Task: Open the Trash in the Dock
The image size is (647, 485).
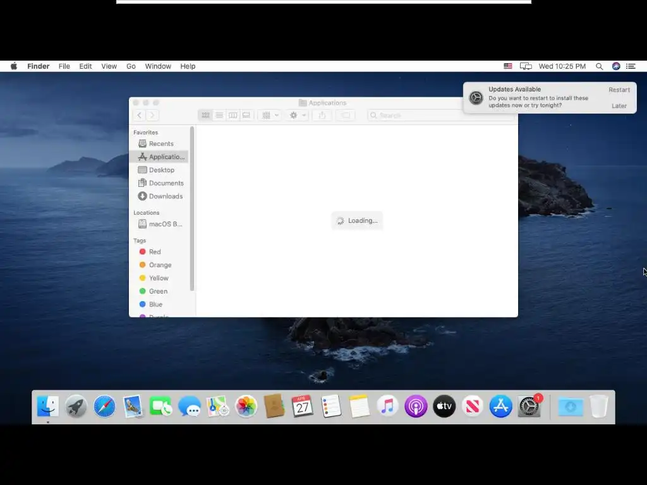Action: pos(599,406)
